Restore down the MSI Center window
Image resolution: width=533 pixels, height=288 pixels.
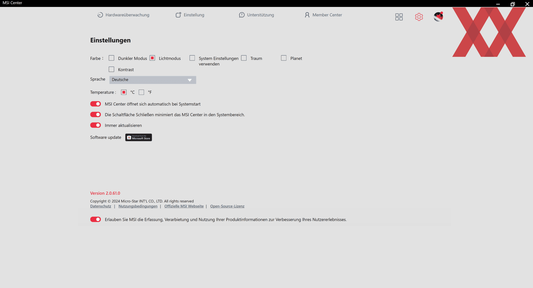[513, 4]
